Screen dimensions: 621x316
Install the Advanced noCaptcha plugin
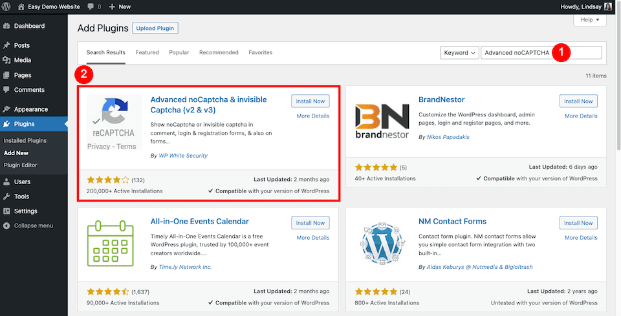point(310,101)
